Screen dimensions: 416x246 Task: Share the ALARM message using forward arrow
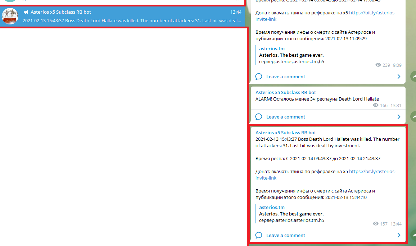pyautogui.click(x=413, y=116)
